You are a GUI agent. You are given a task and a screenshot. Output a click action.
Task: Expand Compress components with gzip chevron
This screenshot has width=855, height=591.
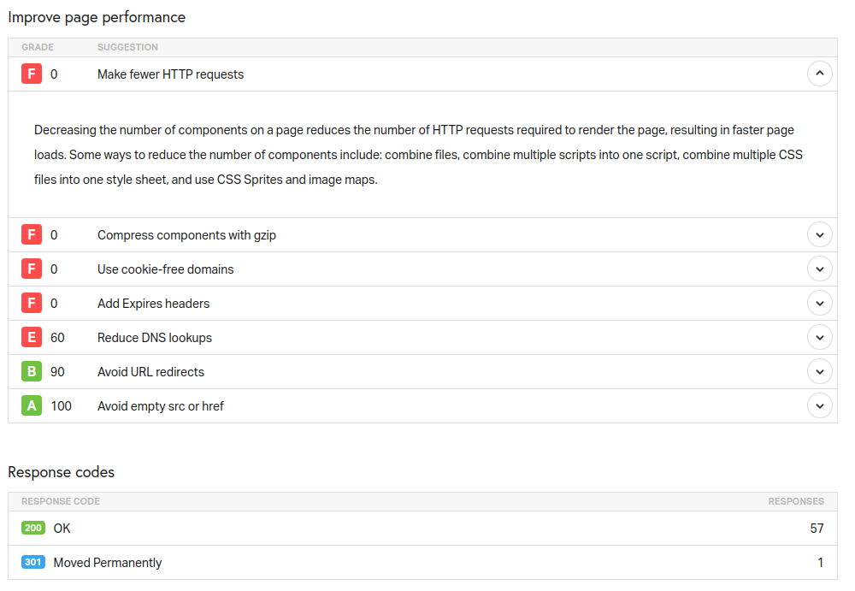(x=819, y=234)
